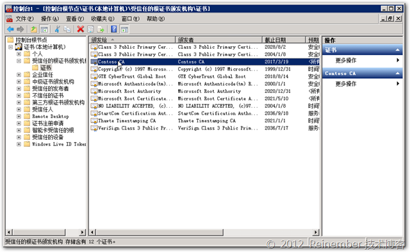Viewport: 410px width, 252px height.
Task: Click the certificate icon of NO LIABILITY ACCEPTED row
Action: [94, 106]
